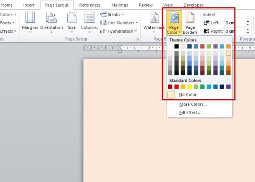255x182 pixels.
Task: Click the Indent Left value field
Action: point(235,23)
